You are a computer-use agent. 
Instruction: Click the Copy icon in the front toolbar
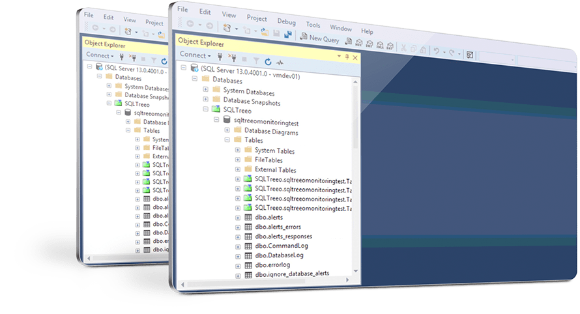click(x=413, y=49)
